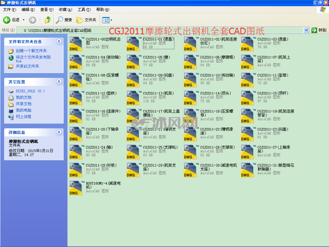Viewport: 329px width, 247px height.
Task: Open 网上邻居 link
Action: 24,117
